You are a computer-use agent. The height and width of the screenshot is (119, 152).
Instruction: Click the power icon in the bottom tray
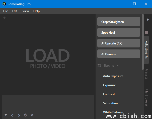tap(25, 115)
